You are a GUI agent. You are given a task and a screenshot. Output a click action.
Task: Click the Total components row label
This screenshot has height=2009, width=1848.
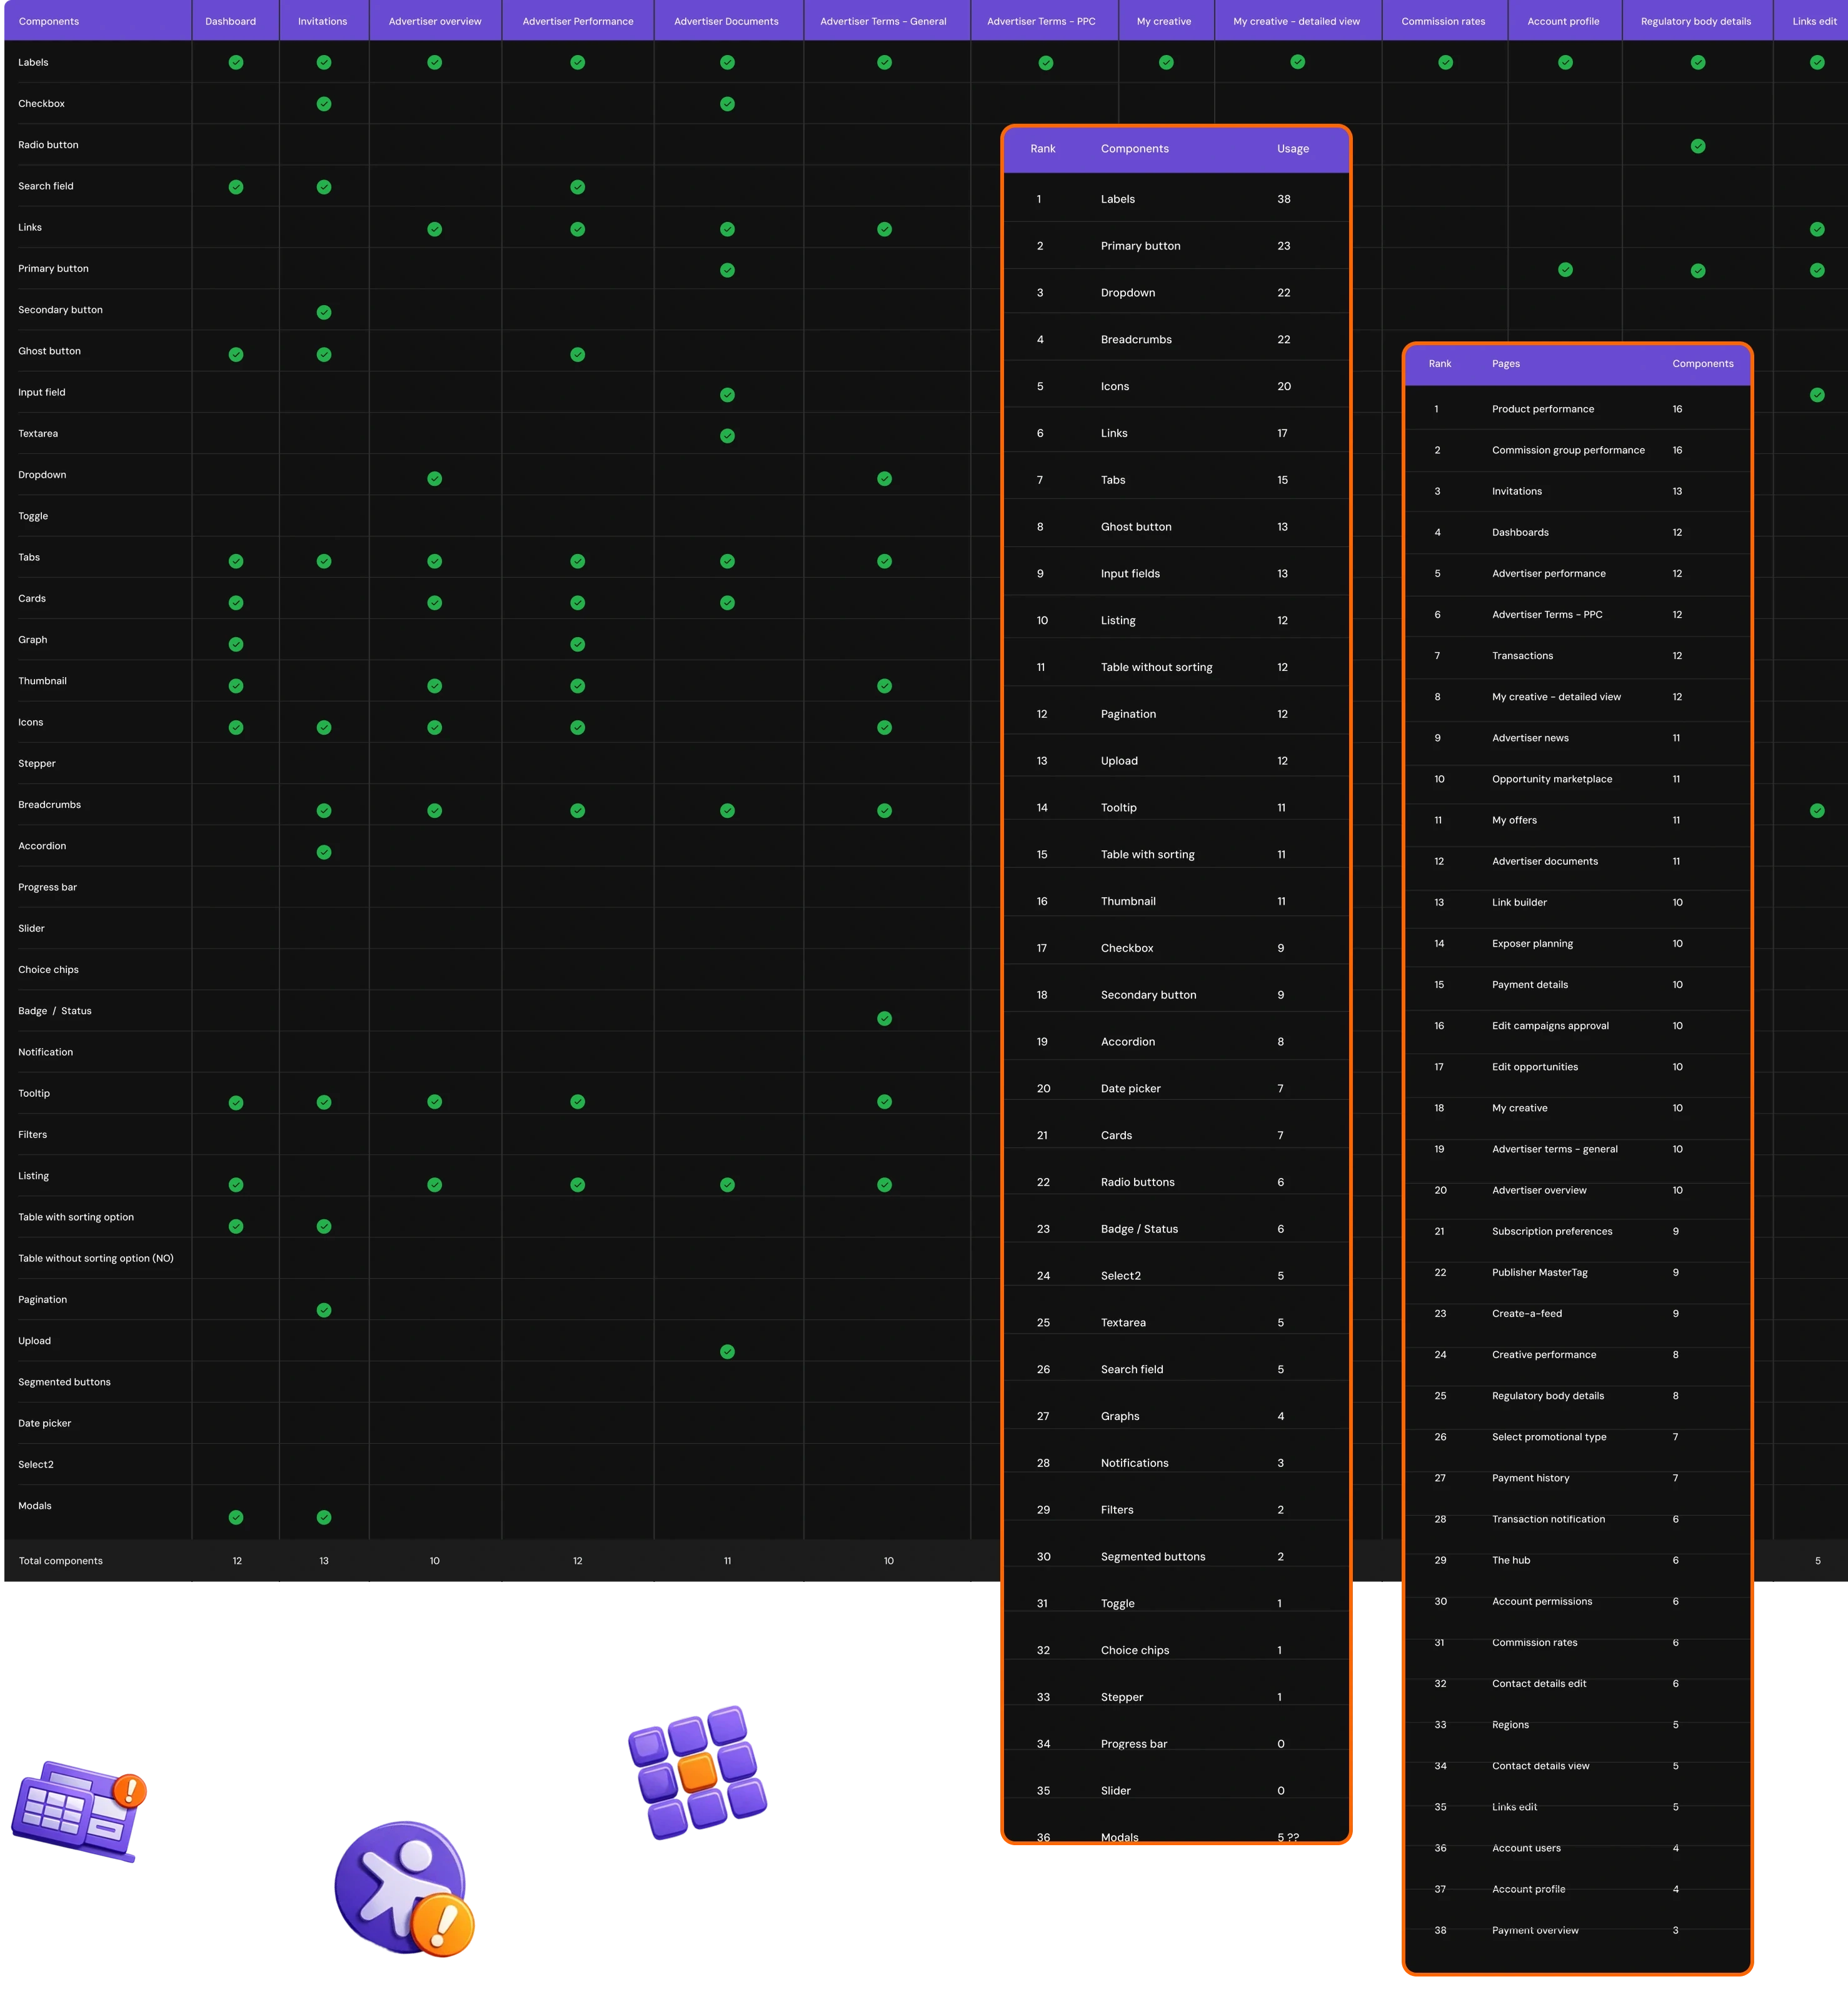click(x=60, y=1561)
